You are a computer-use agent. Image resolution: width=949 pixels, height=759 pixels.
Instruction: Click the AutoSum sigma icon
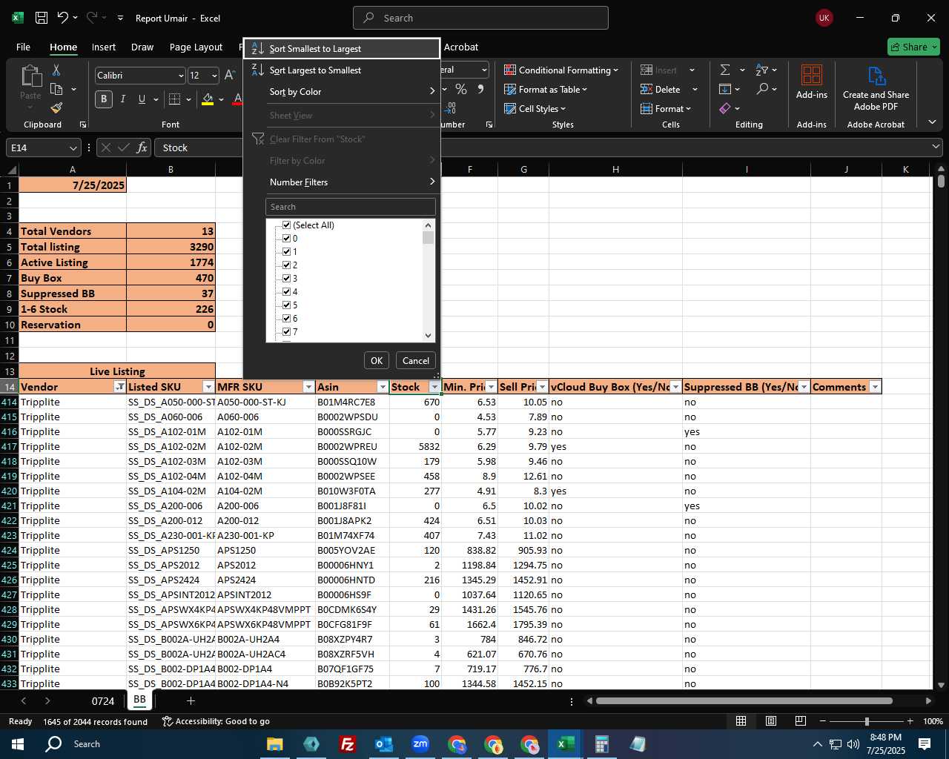[725, 70]
